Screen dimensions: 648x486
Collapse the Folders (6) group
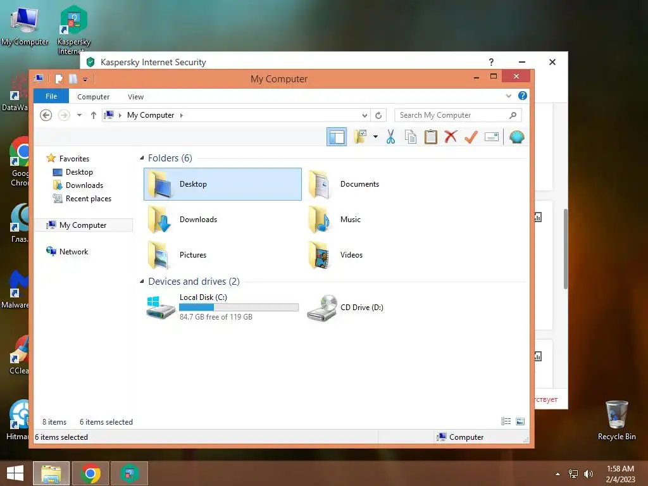tap(142, 158)
